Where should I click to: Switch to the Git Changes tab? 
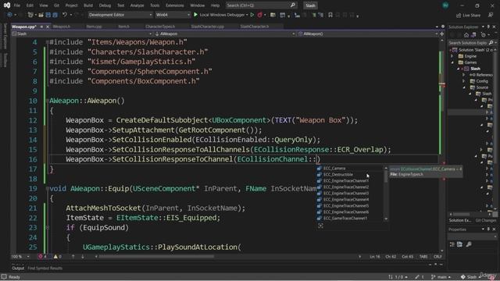click(x=485, y=220)
